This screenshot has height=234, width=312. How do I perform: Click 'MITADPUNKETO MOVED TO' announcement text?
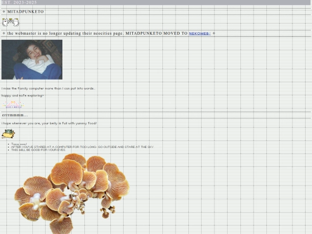[157, 34]
